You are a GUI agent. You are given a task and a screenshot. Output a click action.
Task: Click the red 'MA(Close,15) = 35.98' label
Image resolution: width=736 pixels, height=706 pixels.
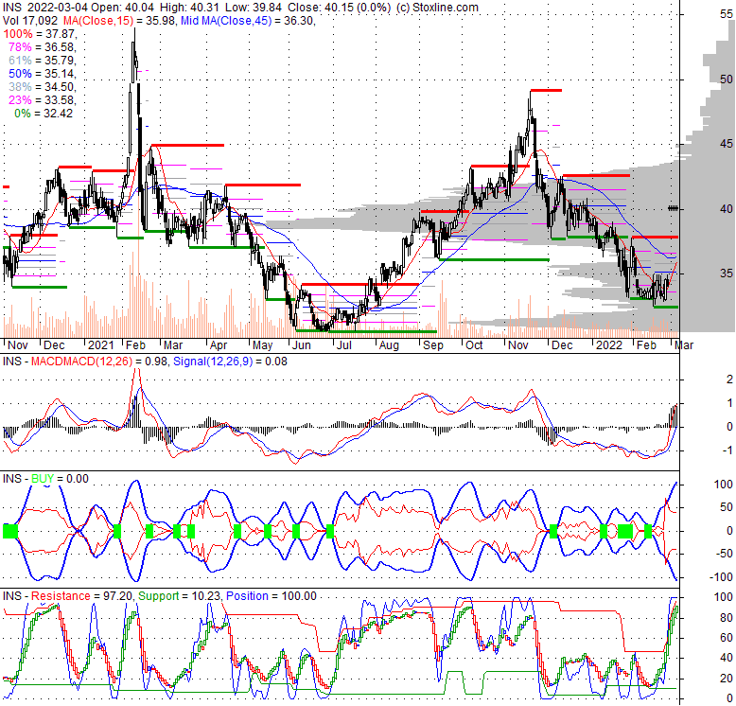pos(119,21)
